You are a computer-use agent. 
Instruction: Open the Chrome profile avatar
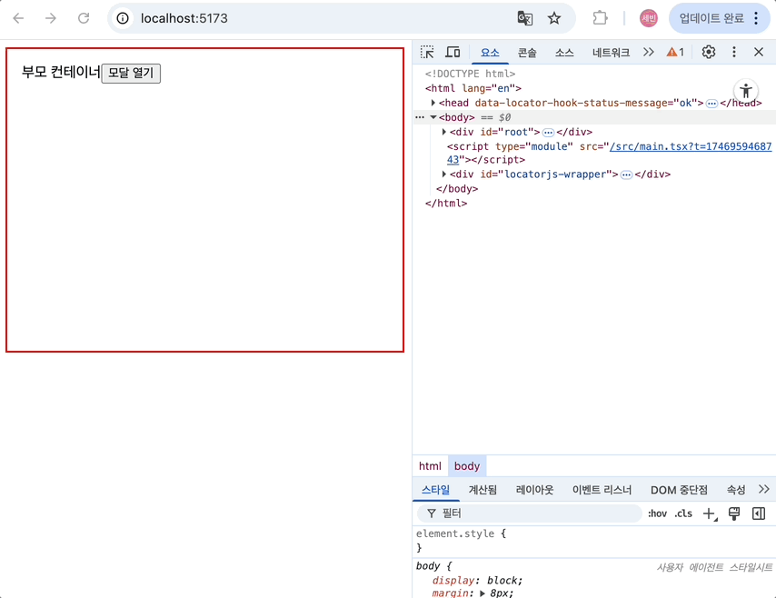click(x=648, y=18)
